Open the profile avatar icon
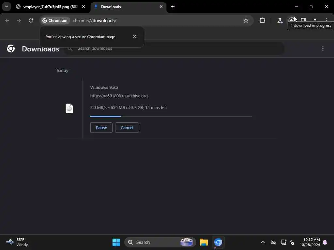 315,20
